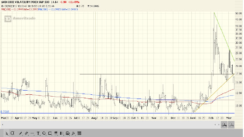This screenshot has height=137, width=244.
Task: Step chart left with small arrow
Action: tap(215, 124)
